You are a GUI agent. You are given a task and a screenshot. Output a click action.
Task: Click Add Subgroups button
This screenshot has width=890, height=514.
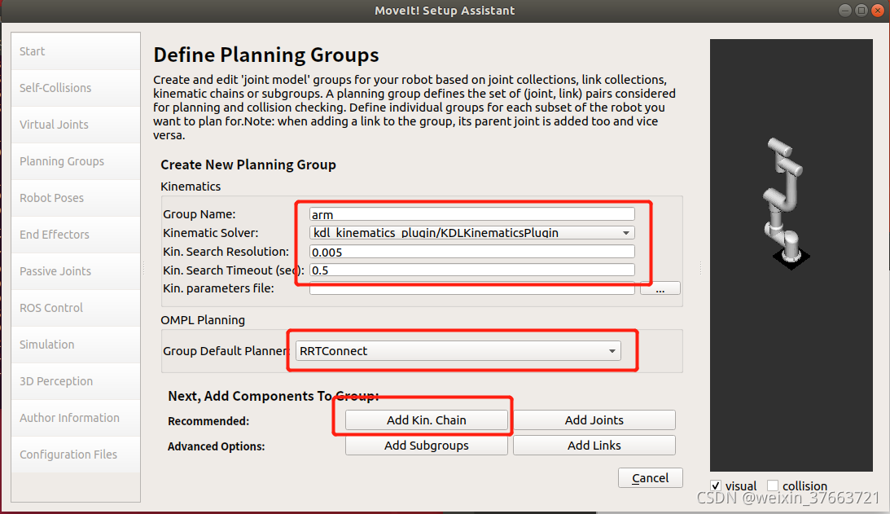click(426, 446)
